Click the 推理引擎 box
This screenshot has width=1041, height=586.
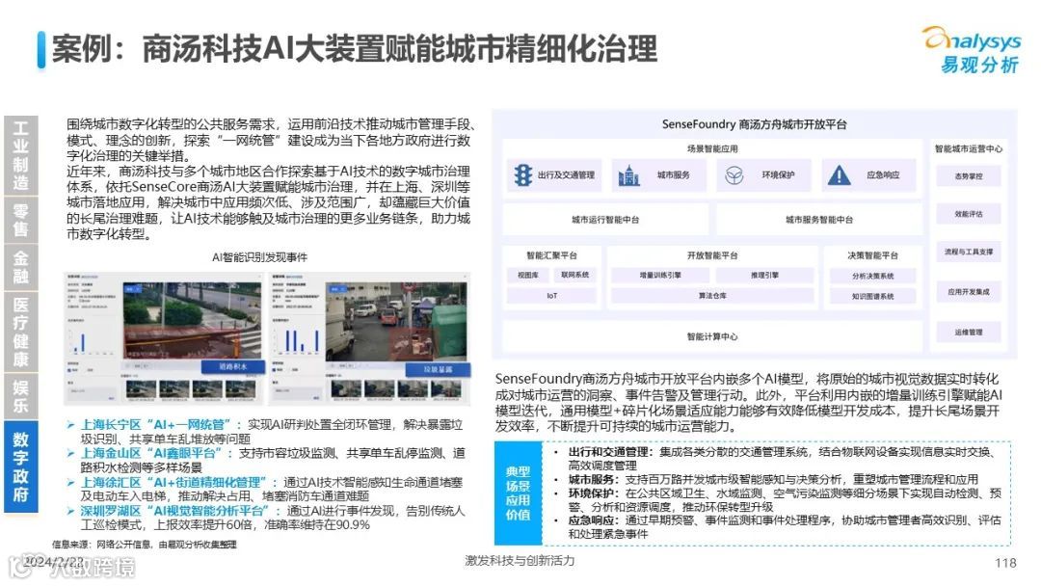[764, 275]
